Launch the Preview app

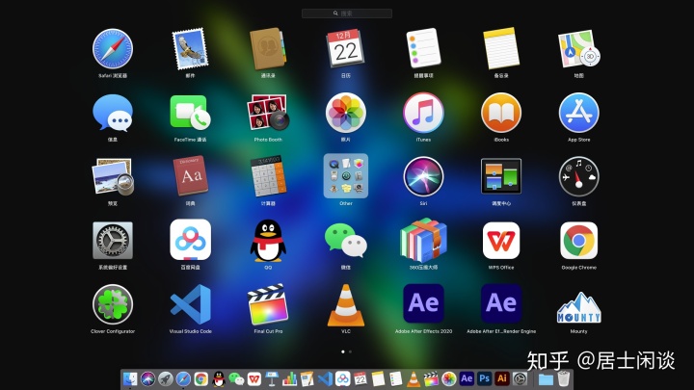(x=113, y=176)
